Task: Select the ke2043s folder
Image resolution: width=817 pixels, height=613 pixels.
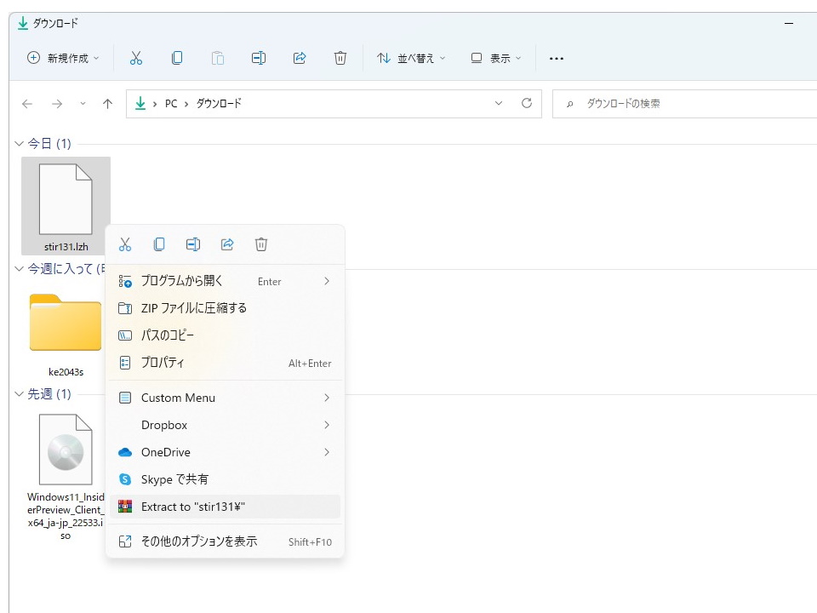Action: [66, 335]
